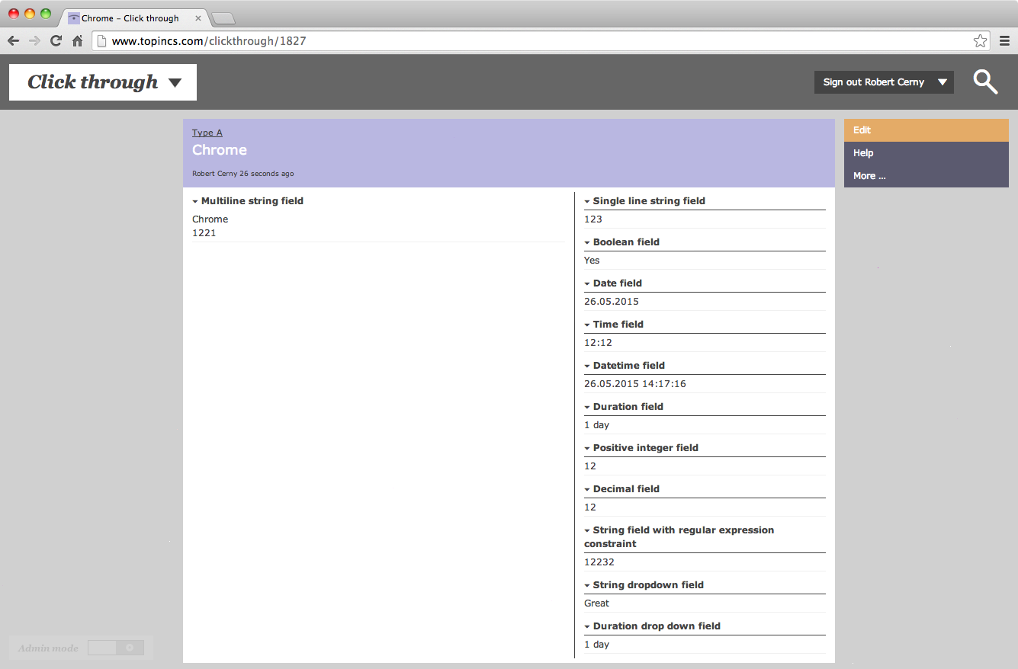1018x669 pixels.
Task: Collapse the Date field section
Action: pyautogui.click(x=587, y=284)
